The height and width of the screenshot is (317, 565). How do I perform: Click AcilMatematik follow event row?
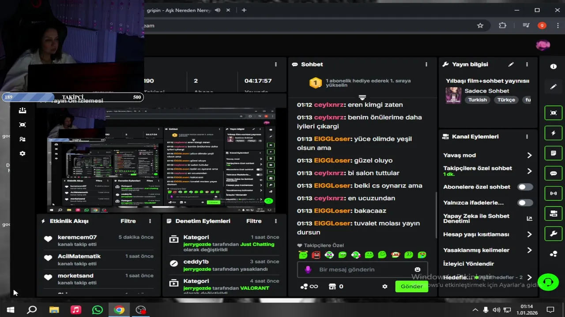point(98,260)
